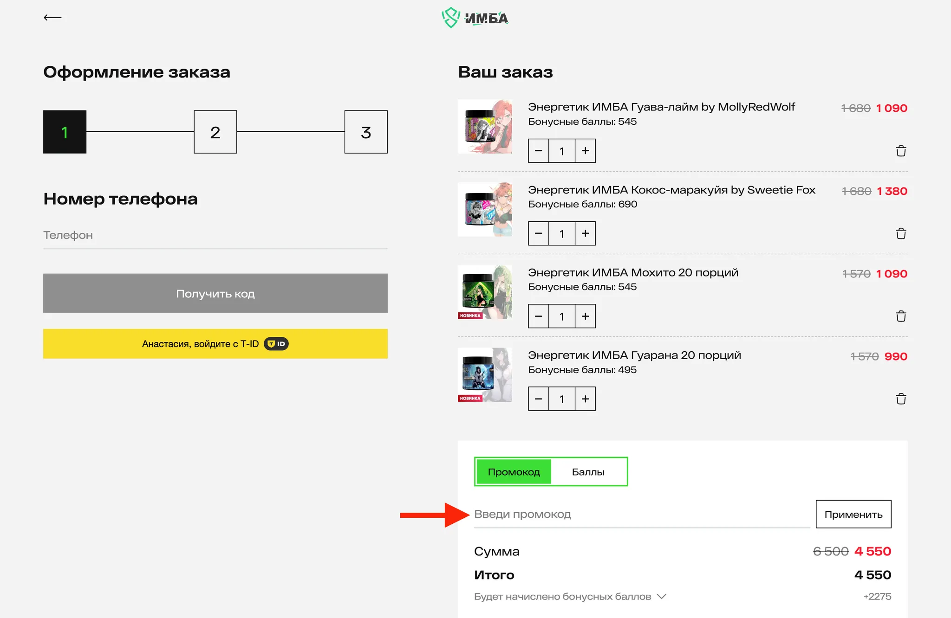
Task: Remove Кокос-маракуйя by Sweetie Fox item
Action: point(901,233)
